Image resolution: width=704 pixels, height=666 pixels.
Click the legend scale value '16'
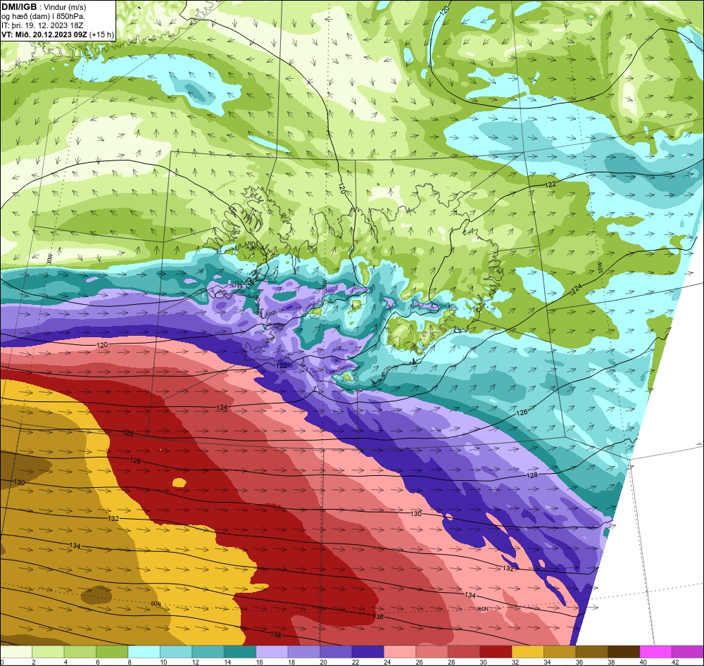(259, 662)
